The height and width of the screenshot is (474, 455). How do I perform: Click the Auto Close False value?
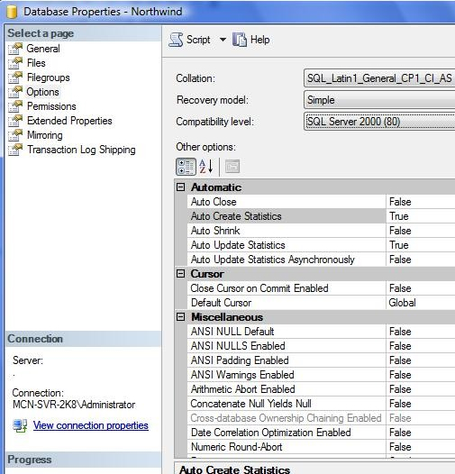[421, 202]
